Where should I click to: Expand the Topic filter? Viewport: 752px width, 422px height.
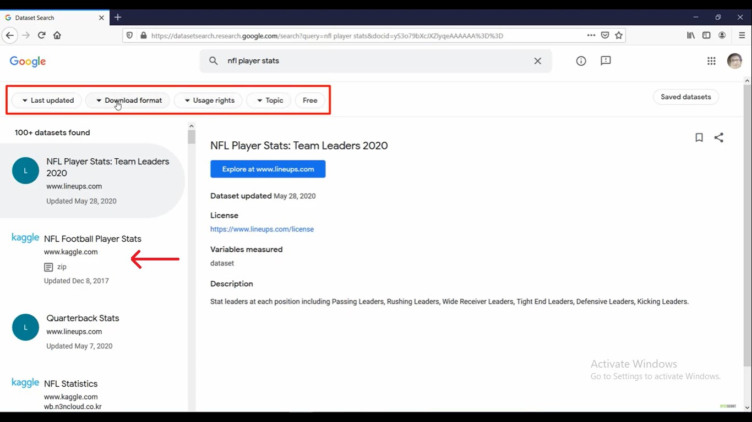(x=269, y=101)
